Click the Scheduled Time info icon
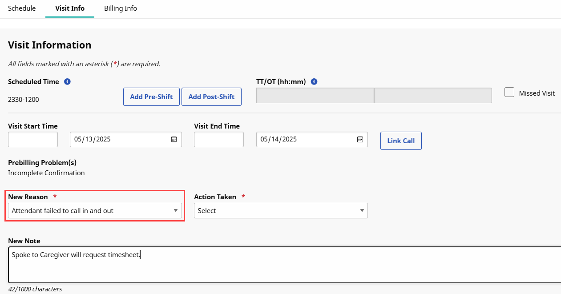 (67, 82)
